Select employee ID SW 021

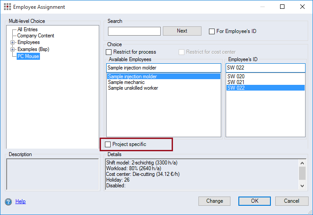coord(236,82)
